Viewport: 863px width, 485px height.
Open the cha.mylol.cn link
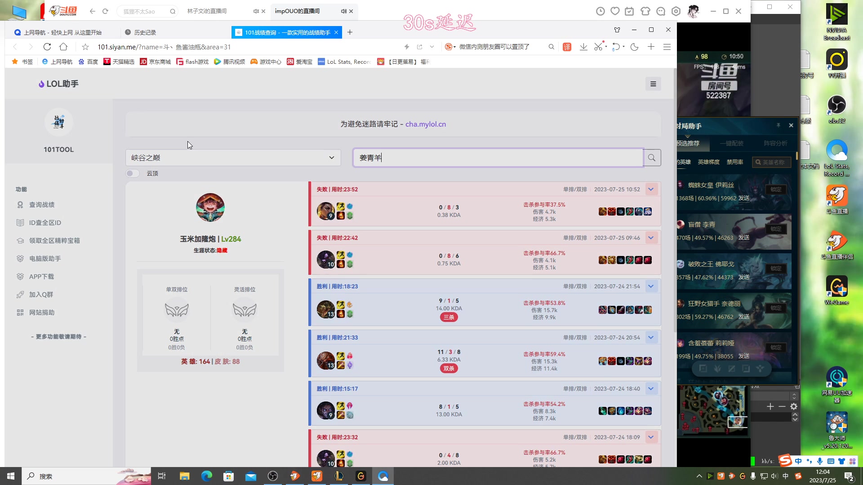[x=425, y=124]
